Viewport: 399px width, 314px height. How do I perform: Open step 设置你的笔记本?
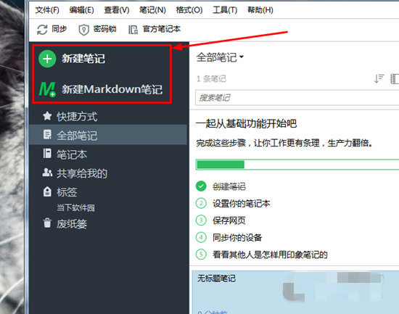click(242, 204)
